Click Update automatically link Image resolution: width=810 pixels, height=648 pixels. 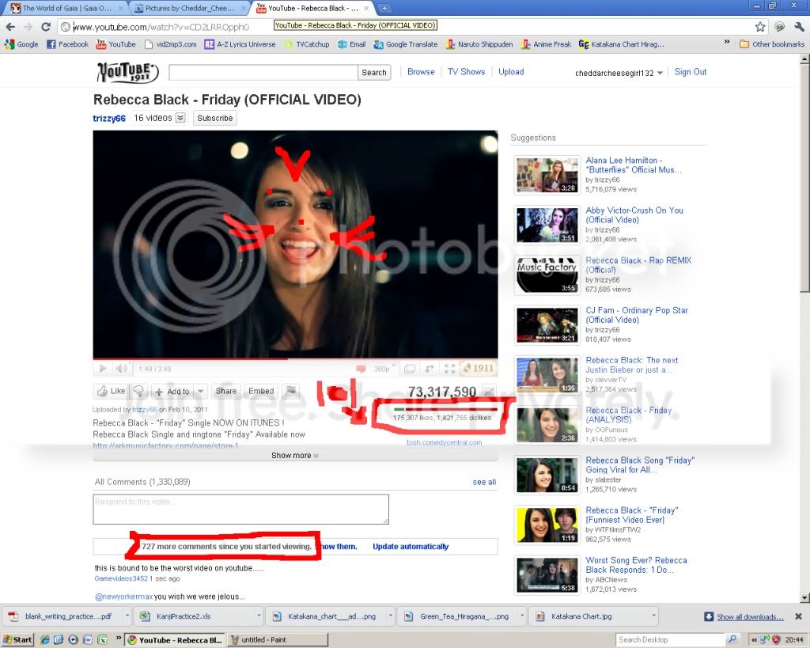(x=411, y=547)
